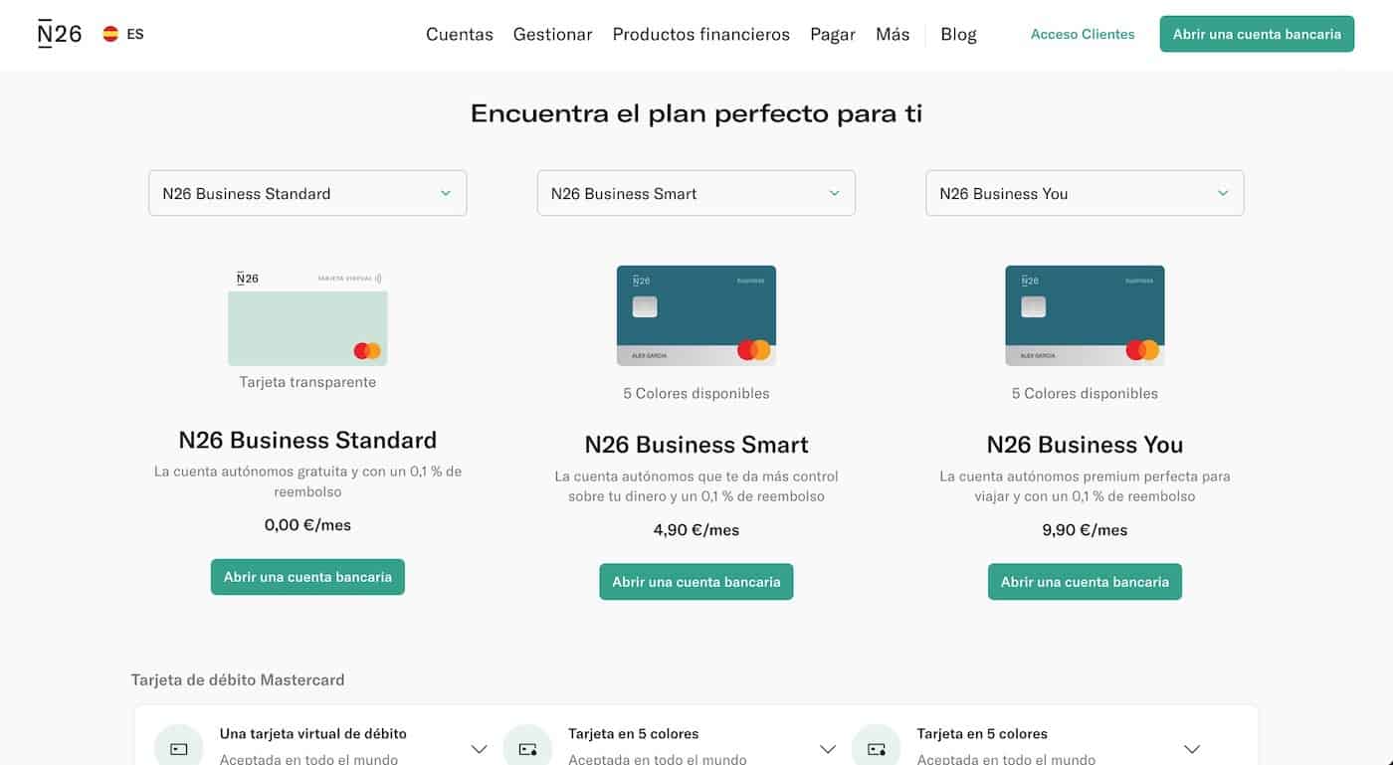Click the 4,90 €/mes price
1393x765 pixels.
pos(696,529)
